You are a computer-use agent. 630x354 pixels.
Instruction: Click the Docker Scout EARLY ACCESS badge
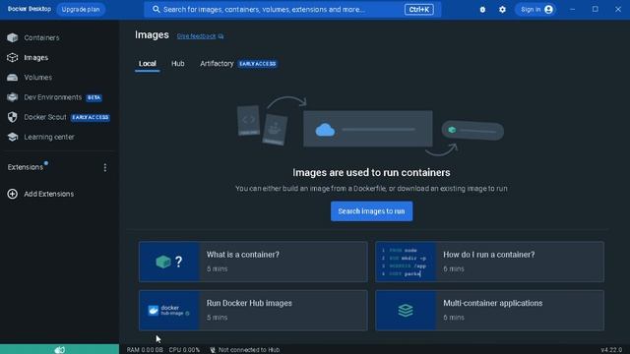tap(91, 117)
